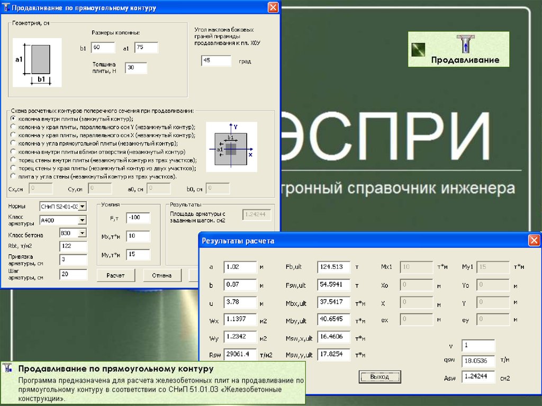
Task: Click the Отмена button
Action: 162,275
